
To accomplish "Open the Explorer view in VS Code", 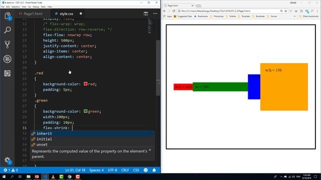I will (x=8, y=15).
